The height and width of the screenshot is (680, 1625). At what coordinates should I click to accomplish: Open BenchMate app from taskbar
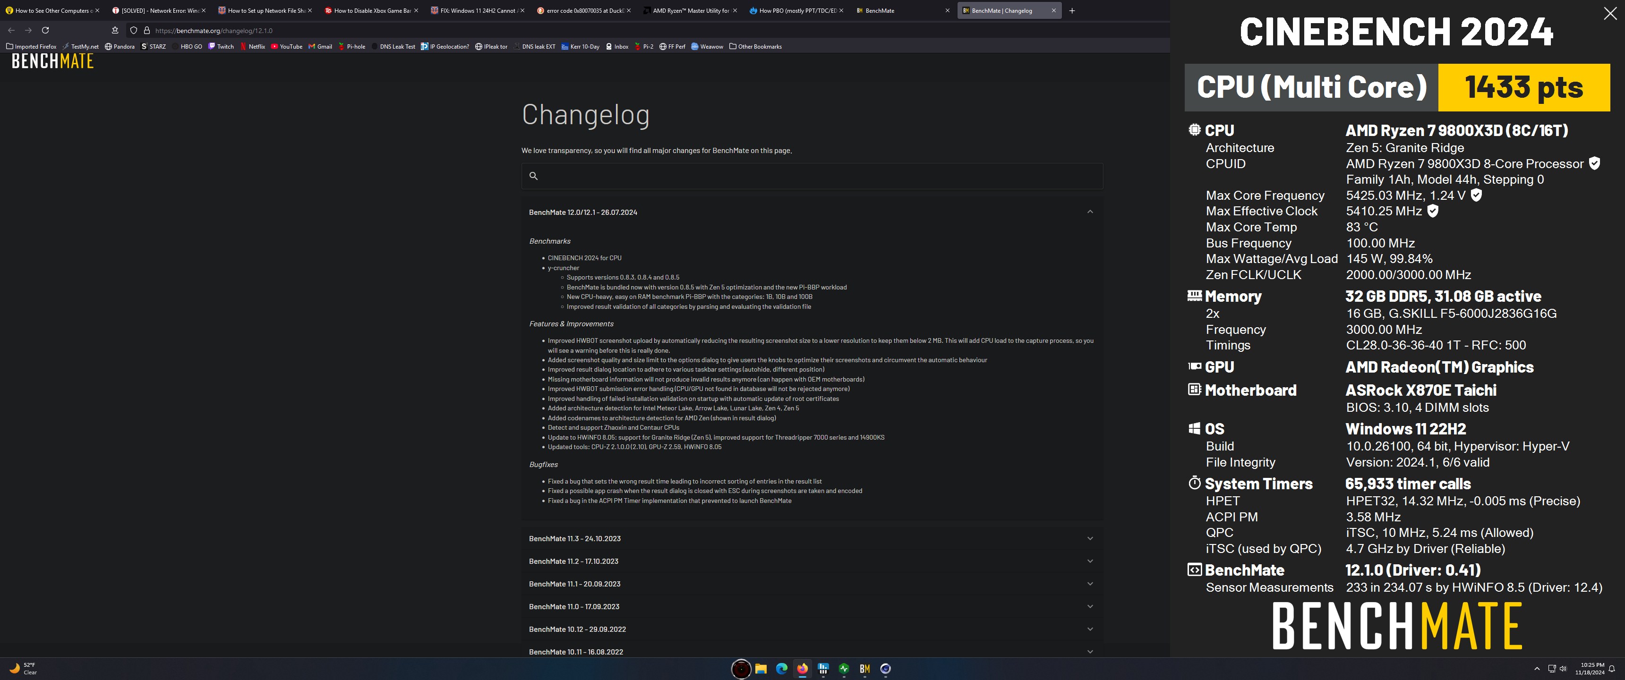click(865, 669)
